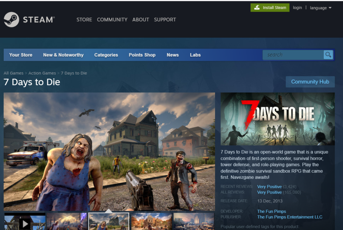Screen dimensions: 343x230
Task: Open the Labs tab
Action: (195, 55)
